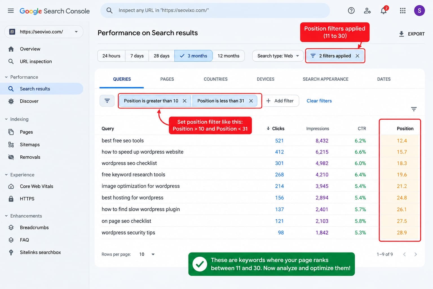This screenshot has height=289, width=433.
Task: Collapse the Enhancements section
Action: [6, 216]
